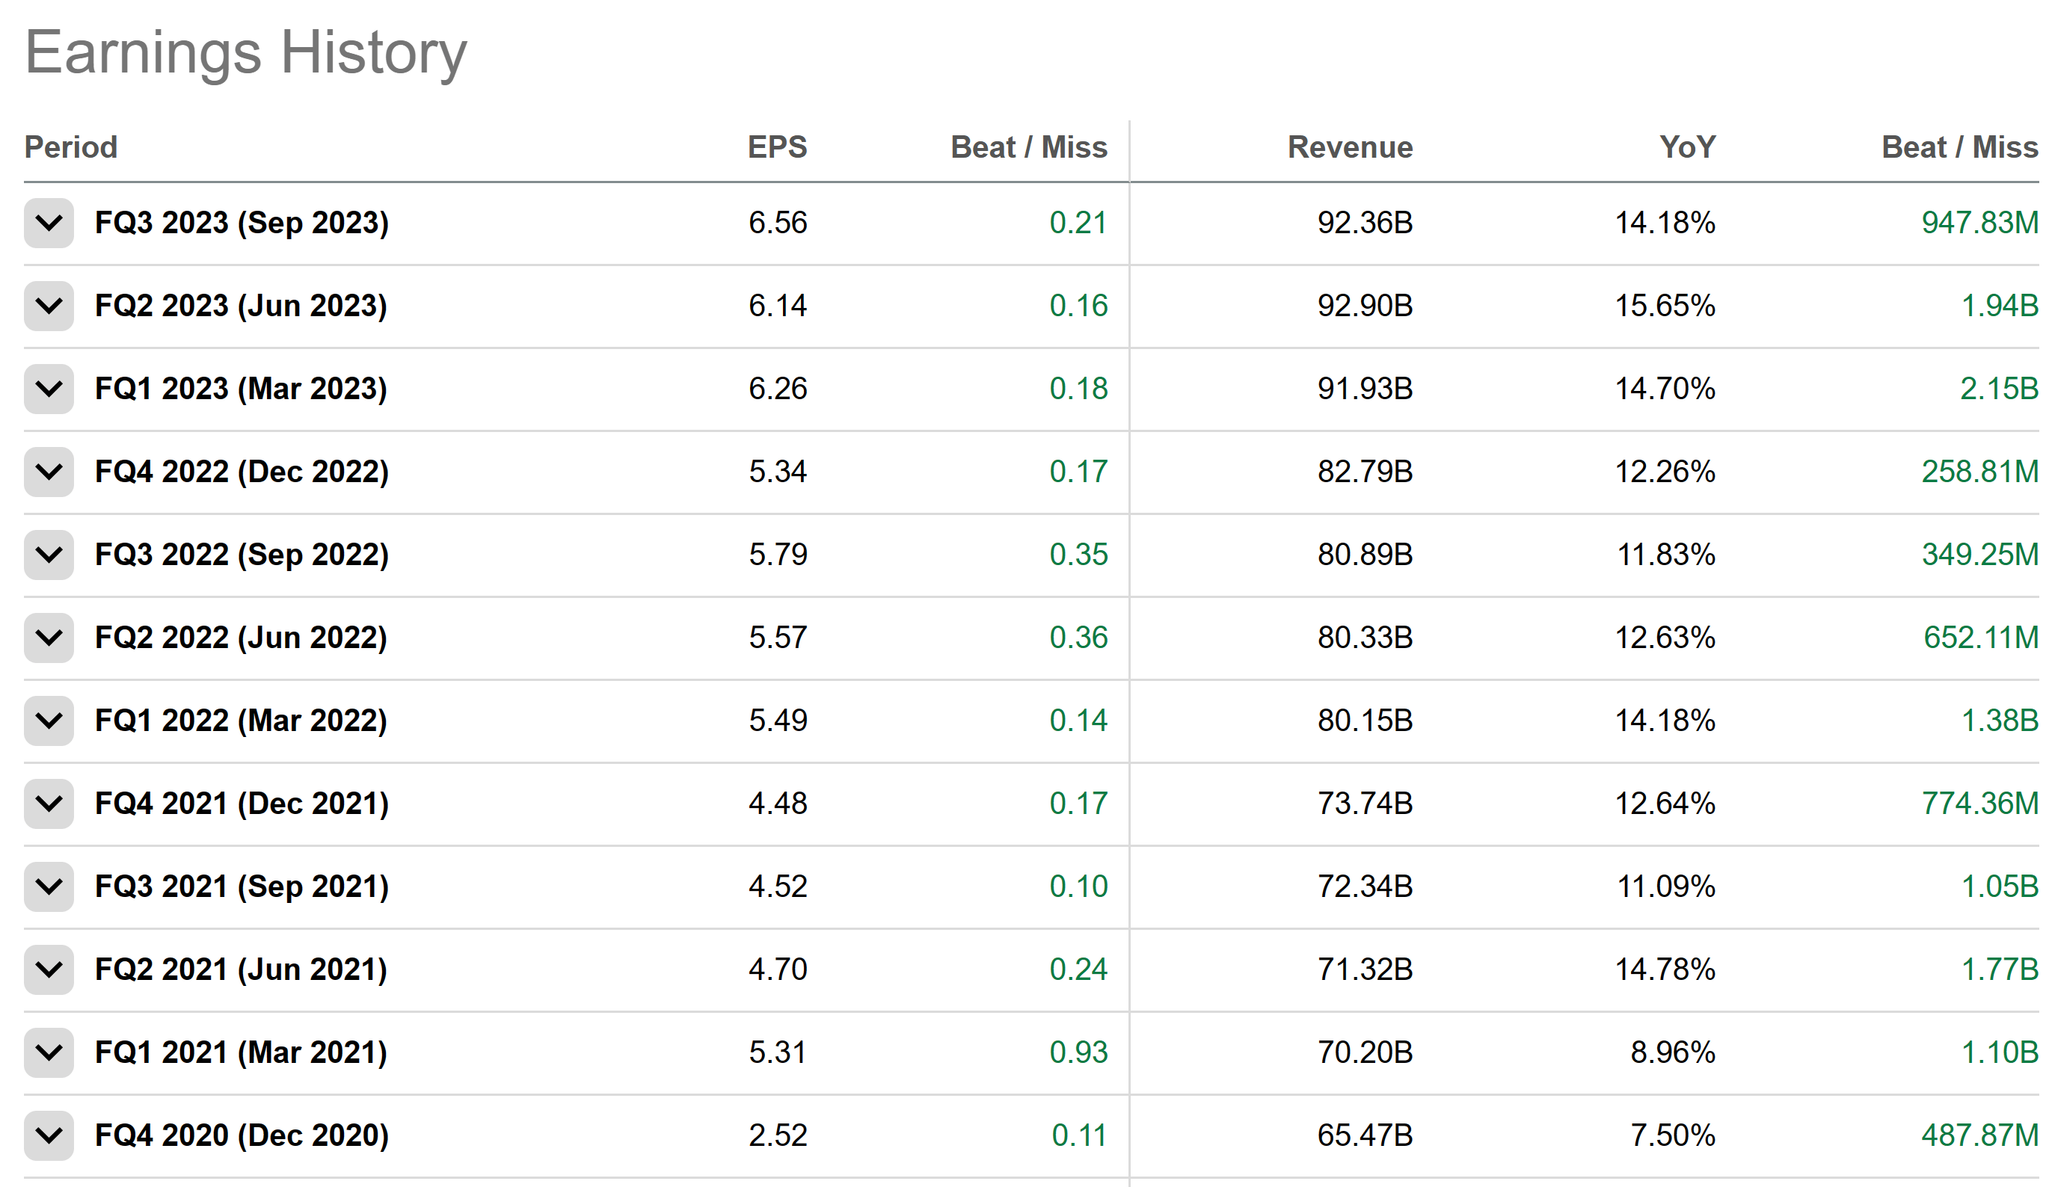
Task: Expand the FQ3 2023 (Sep 2023) row
Action: [49, 223]
